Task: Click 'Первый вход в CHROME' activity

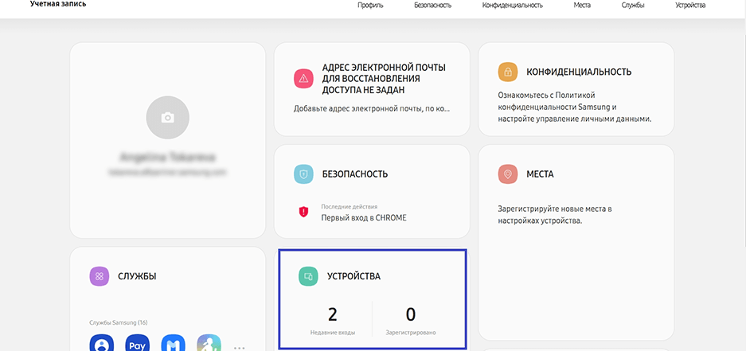Action: pos(364,218)
